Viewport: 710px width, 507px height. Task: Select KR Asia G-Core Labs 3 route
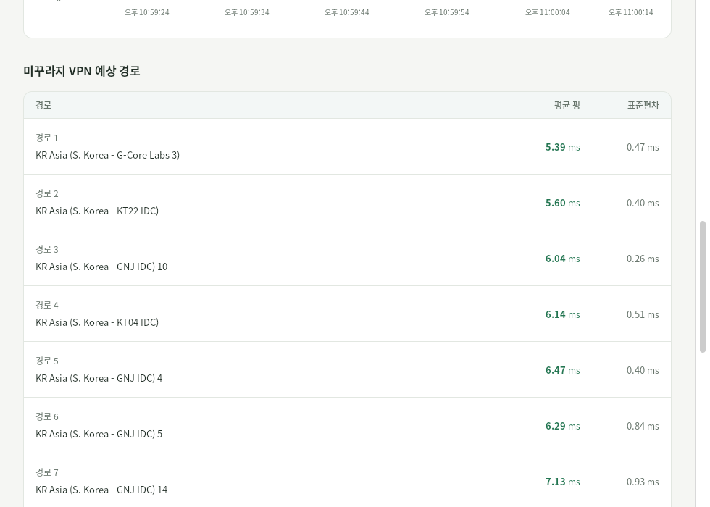pos(108,155)
